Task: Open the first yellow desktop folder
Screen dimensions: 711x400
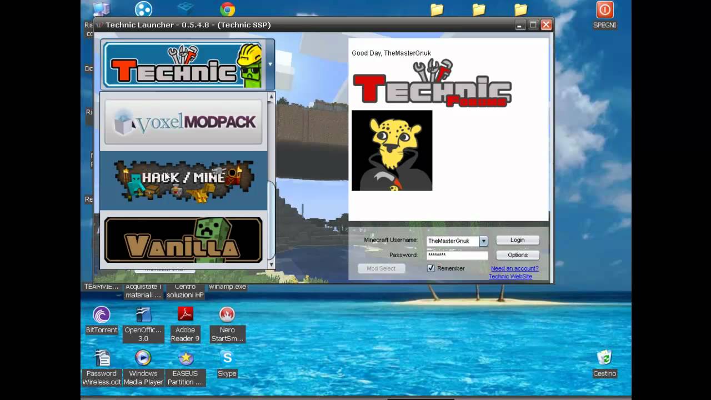Action: [437, 9]
